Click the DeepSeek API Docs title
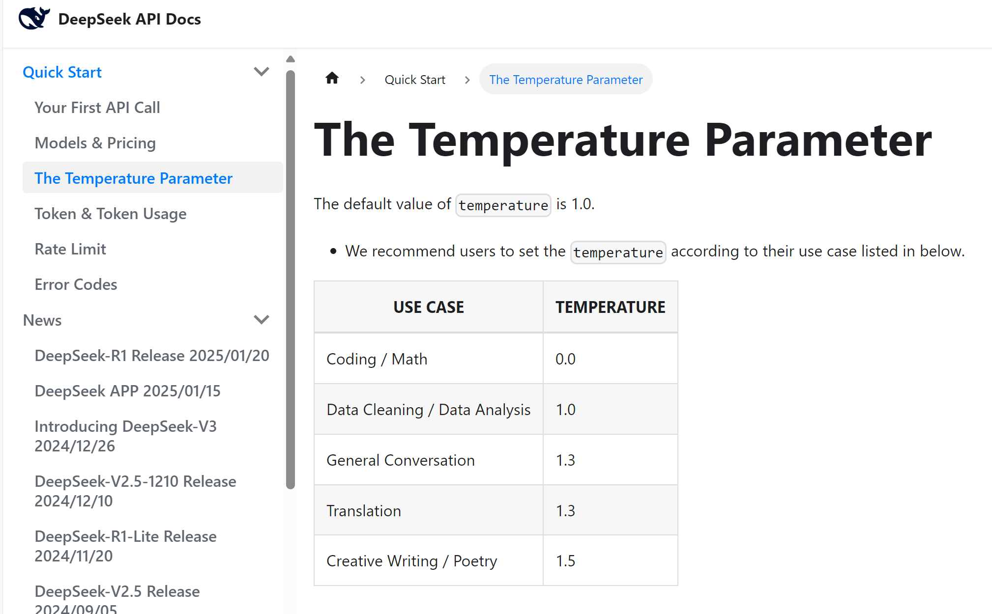 (x=129, y=19)
